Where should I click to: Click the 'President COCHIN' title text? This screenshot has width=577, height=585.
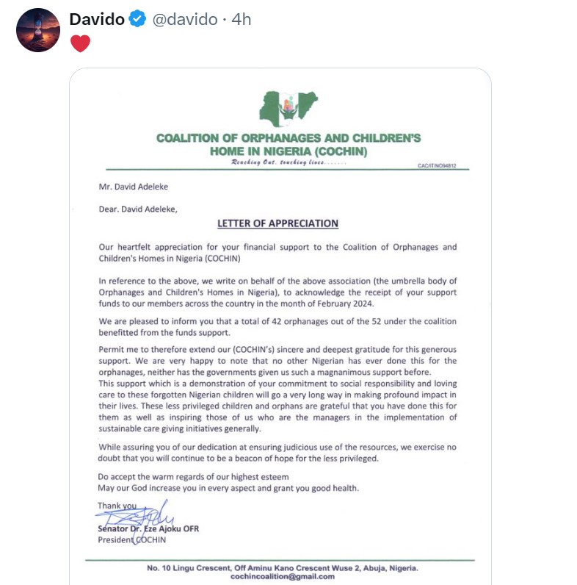132,539
